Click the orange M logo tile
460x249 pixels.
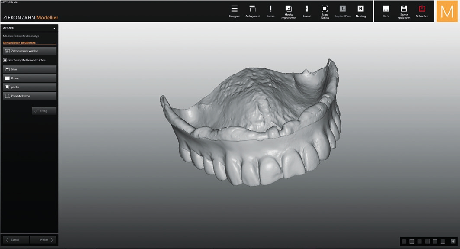coord(447,11)
